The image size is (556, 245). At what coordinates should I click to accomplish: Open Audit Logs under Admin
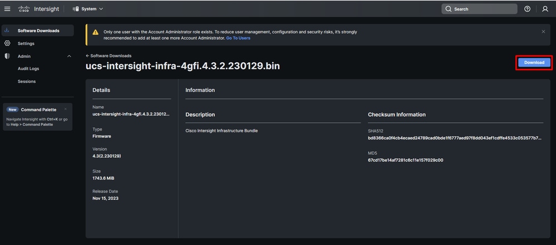(28, 69)
